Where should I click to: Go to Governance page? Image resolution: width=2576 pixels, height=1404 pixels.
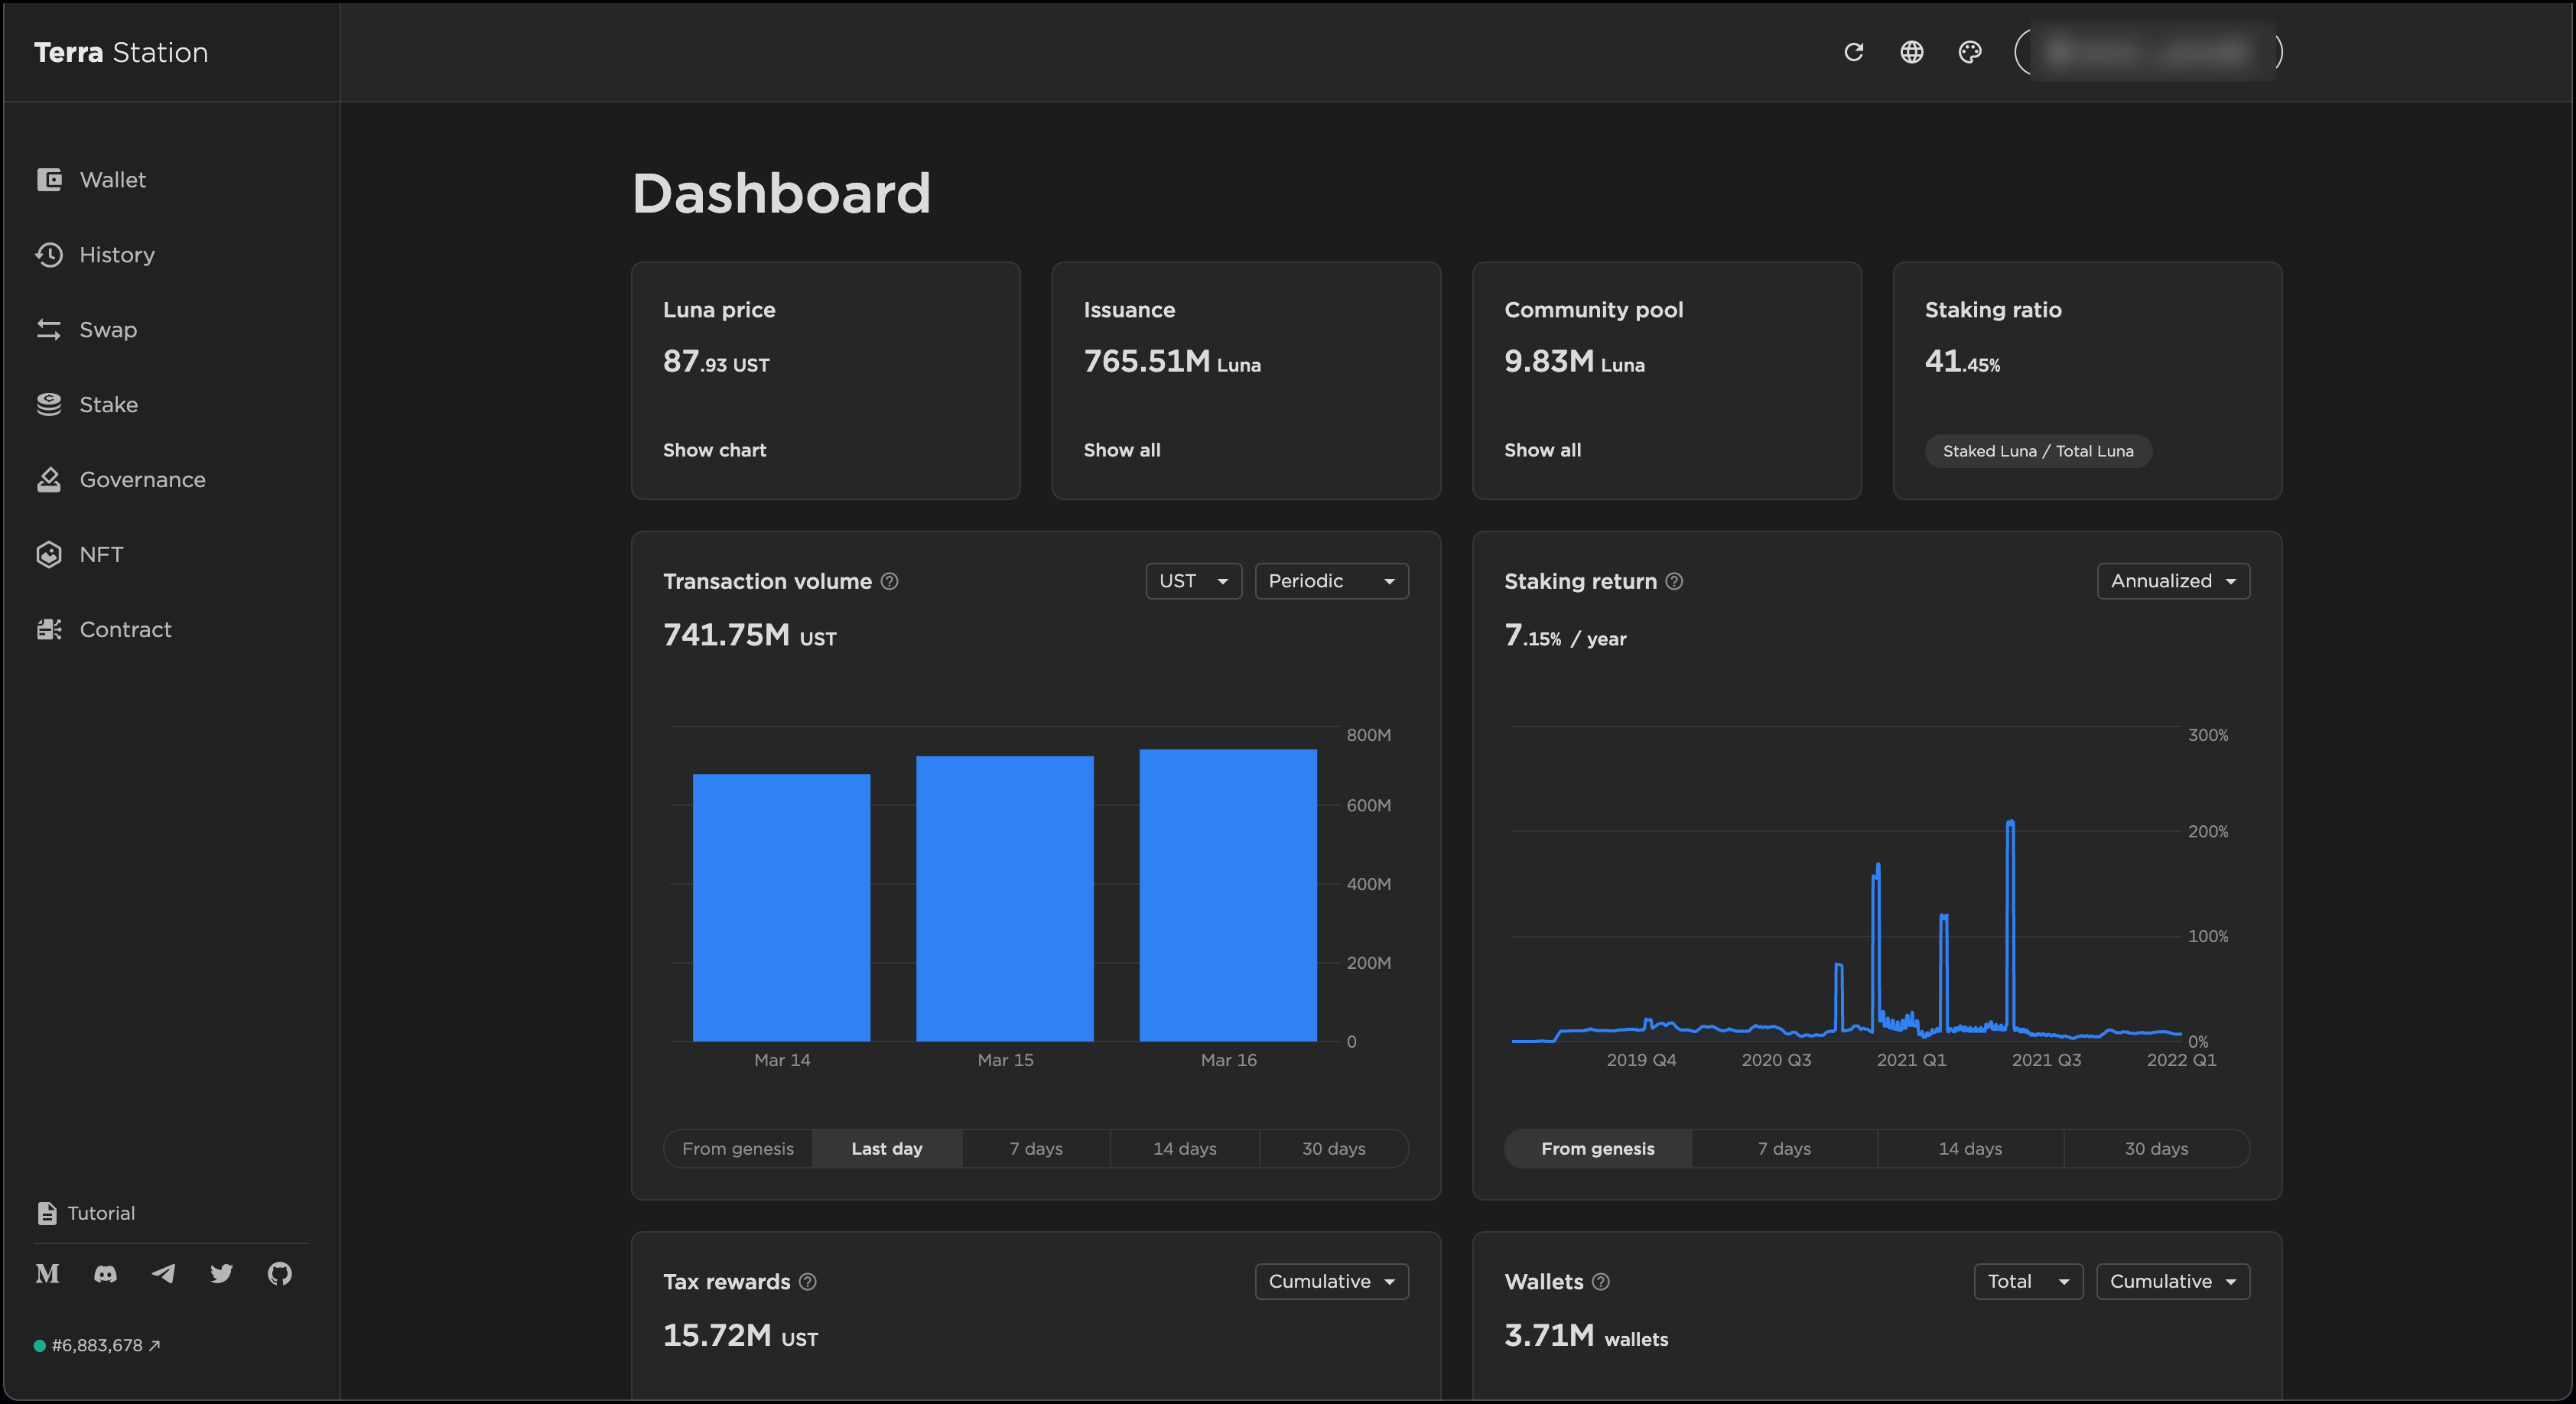pos(143,479)
